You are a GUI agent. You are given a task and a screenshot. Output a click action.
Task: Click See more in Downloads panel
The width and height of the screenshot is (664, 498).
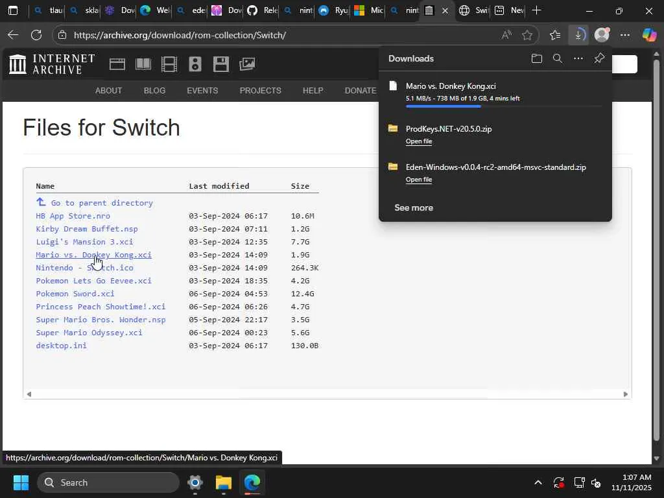(x=414, y=208)
